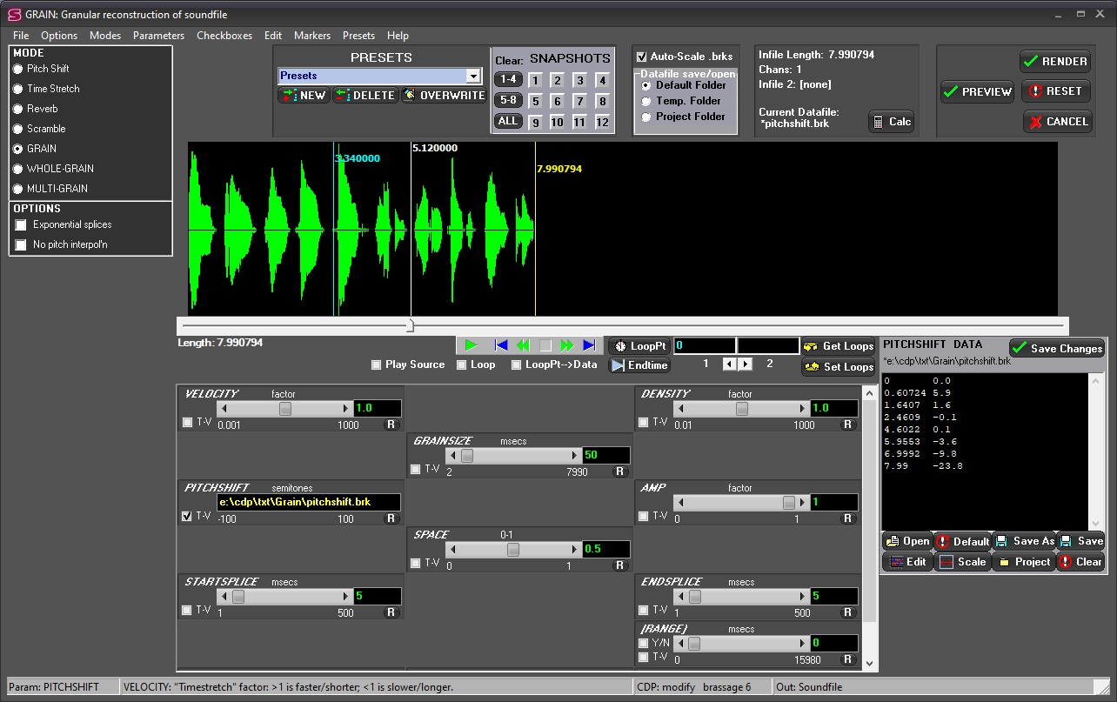Image resolution: width=1117 pixels, height=702 pixels.
Task: Click the RENDER button
Action: [1054, 62]
